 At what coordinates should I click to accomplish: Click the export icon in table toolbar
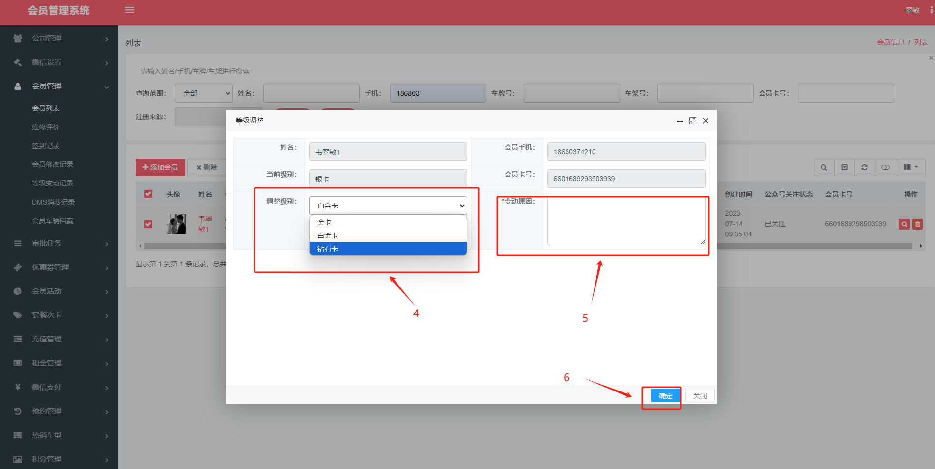pos(844,167)
